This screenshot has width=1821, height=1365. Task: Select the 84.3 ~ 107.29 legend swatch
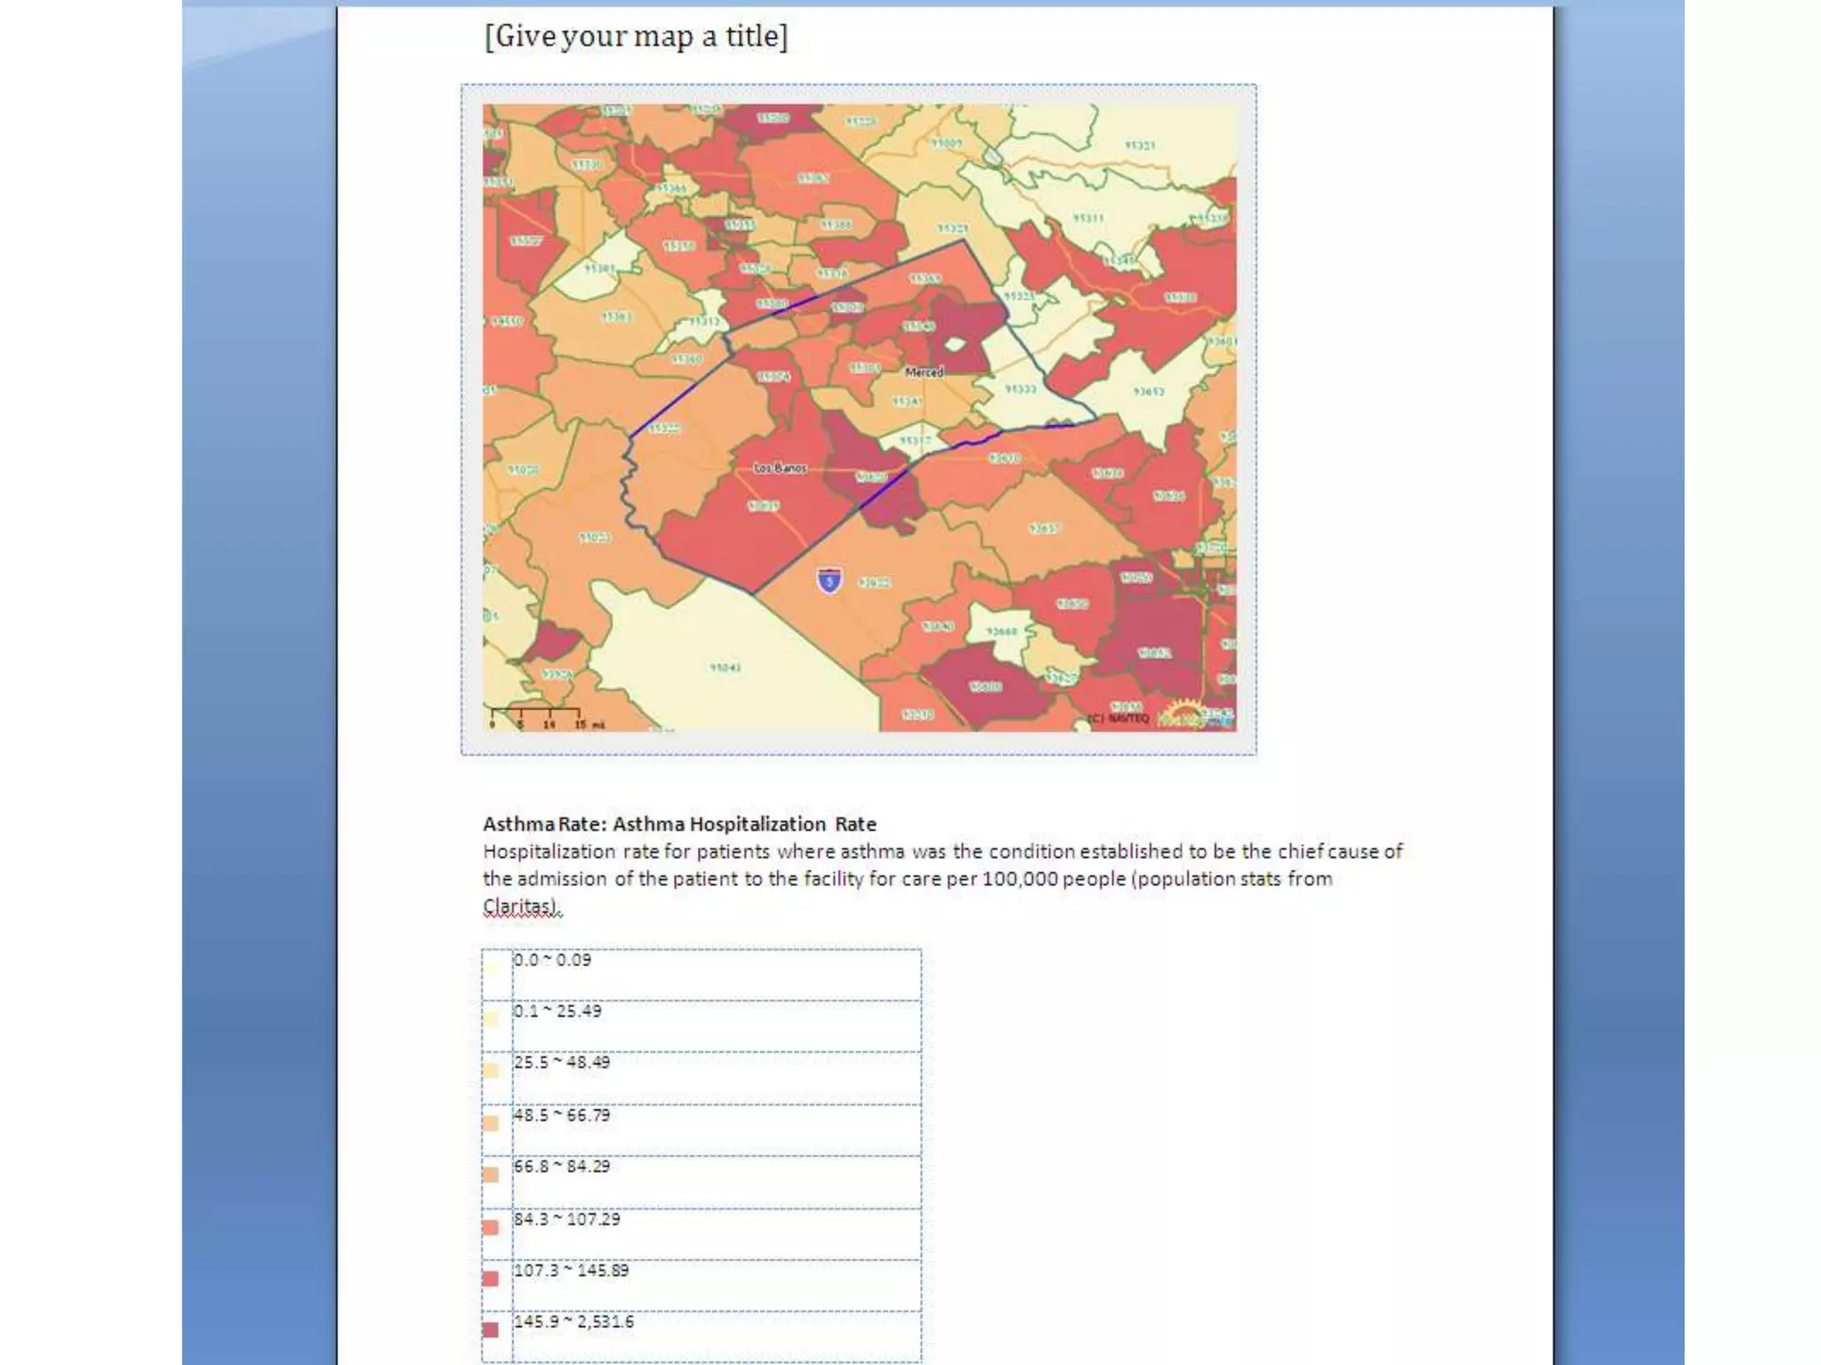click(x=491, y=1227)
